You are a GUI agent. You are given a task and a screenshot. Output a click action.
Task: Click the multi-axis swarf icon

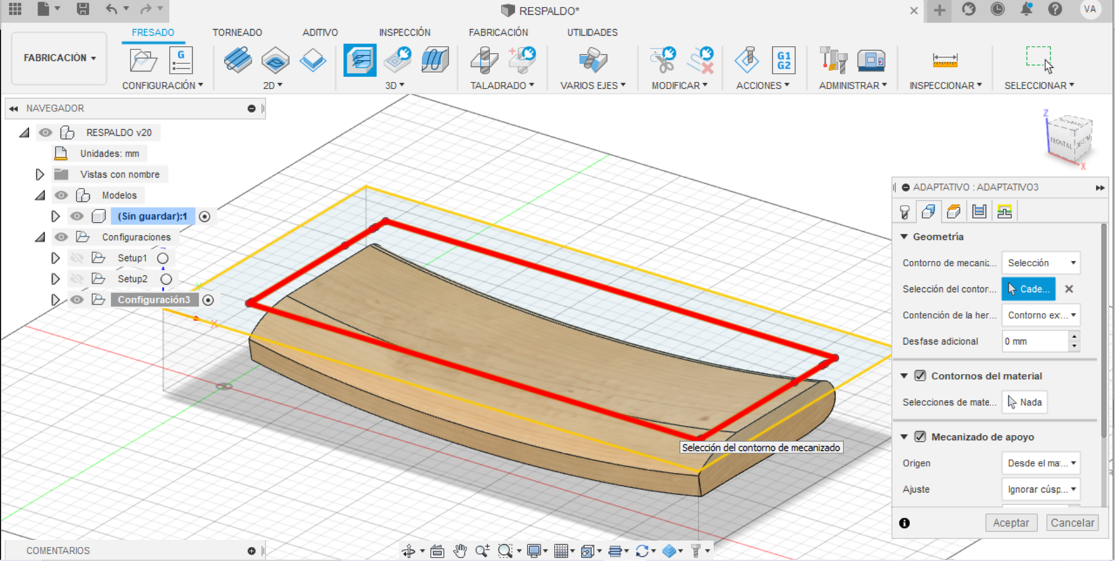click(x=593, y=61)
